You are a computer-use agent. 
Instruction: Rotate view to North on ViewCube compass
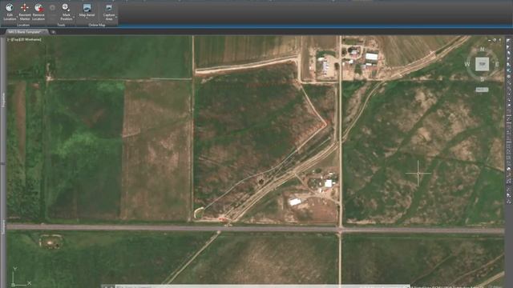(x=482, y=50)
